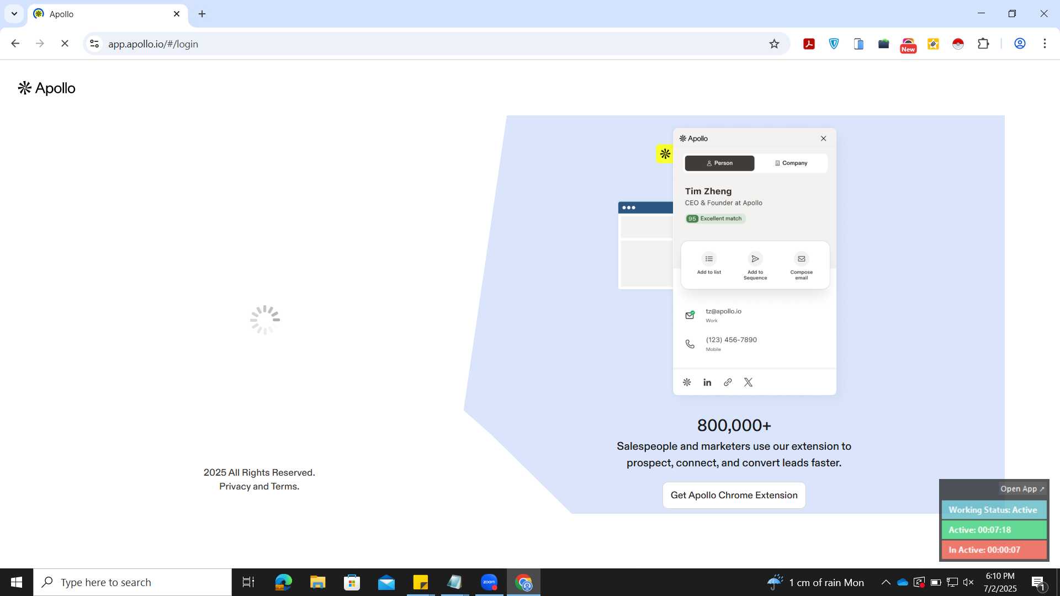Screen dimensions: 1060x596
Task: Click the tz@apollo.io email address
Action: coord(723,311)
